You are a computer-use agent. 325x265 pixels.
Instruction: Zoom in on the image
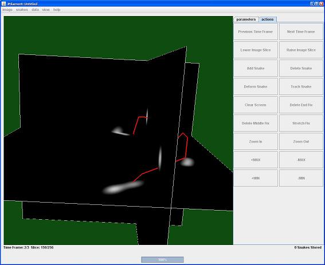coord(256,141)
